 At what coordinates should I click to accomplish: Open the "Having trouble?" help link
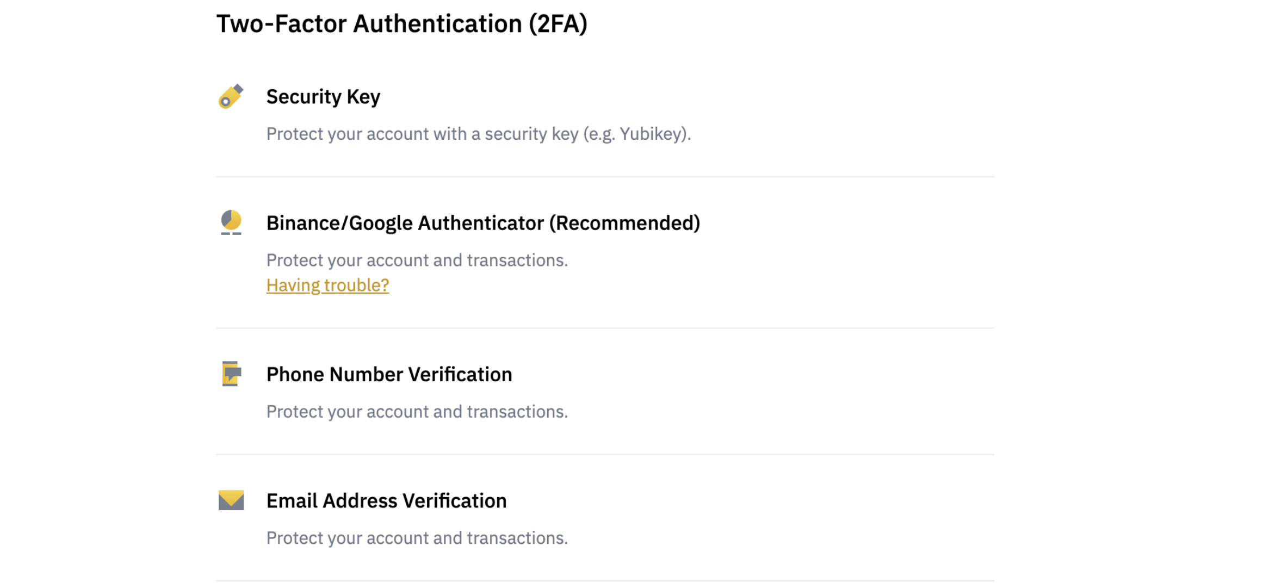pos(327,285)
